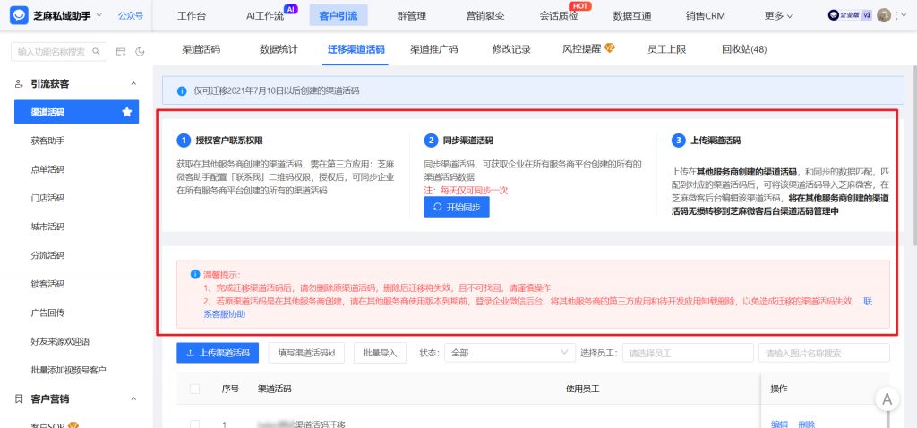
Task: Click the 批量导入 button
Action: pyautogui.click(x=380, y=353)
